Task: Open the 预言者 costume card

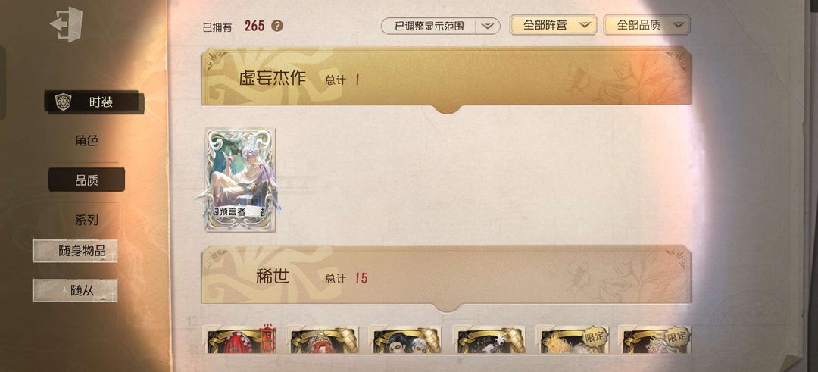Action: tap(240, 180)
